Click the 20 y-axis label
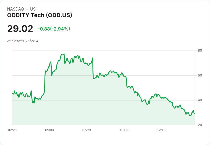The image size is (210, 145). [200, 125]
